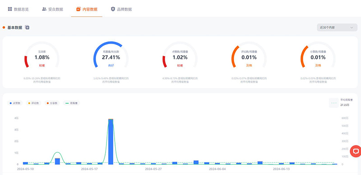Toggle the 分享数 legend series
The image size is (361, 175).
pos(52,103)
